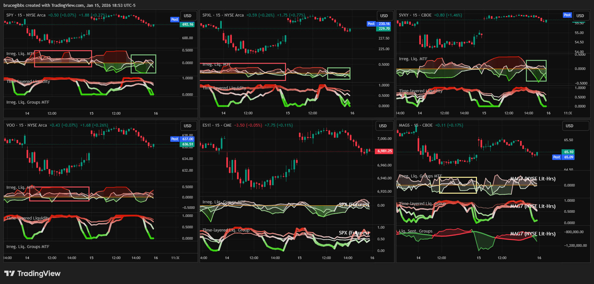Image resolution: width=594 pixels, height=284 pixels.
Task: Click the Post badge on SPY chart
Action: tap(174, 19)
